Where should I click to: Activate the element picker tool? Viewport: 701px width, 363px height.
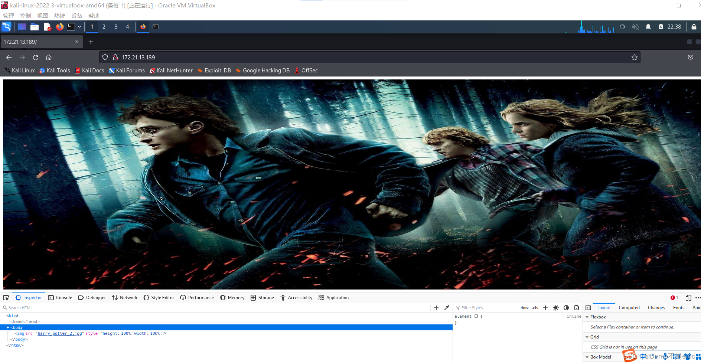6,298
